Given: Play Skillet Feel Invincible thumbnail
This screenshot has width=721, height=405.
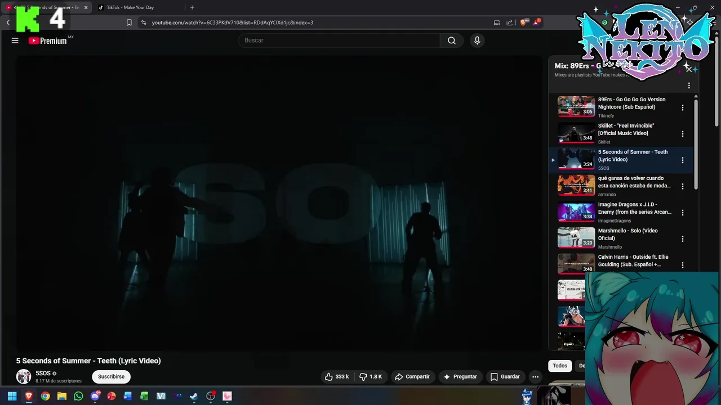Looking at the screenshot, I should 576,133.
